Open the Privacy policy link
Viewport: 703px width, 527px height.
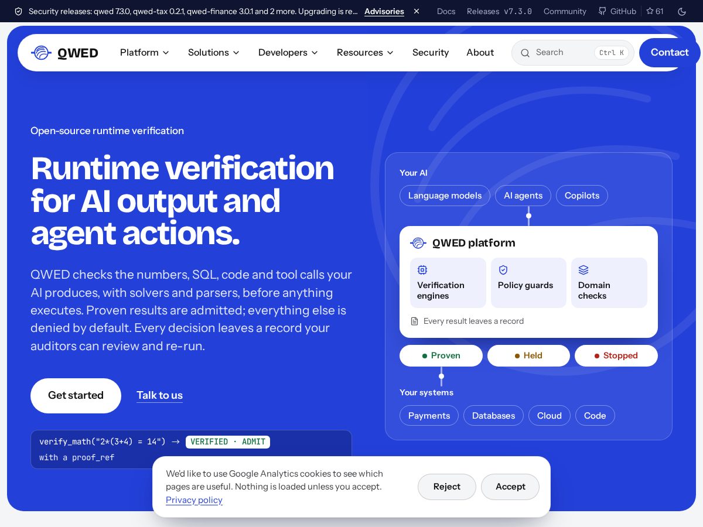(x=194, y=500)
